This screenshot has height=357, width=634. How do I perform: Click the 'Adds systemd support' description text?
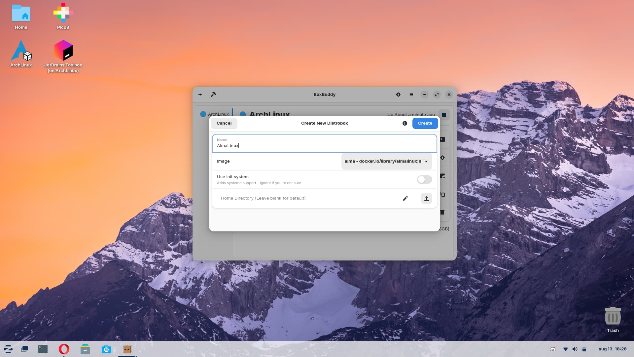259,183
